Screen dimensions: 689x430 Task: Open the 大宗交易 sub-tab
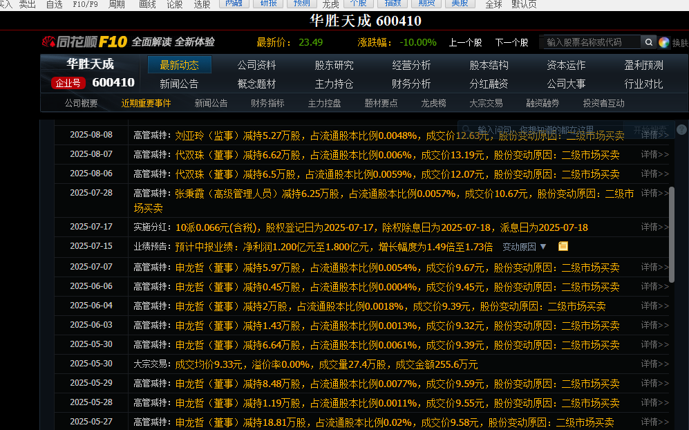(486, 103)
